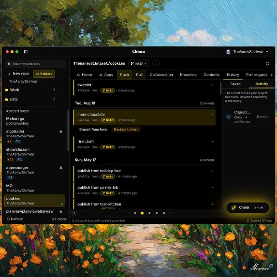Click Restore to here button
This screenshot has height=277, width=277.
(x=126, y=130)
